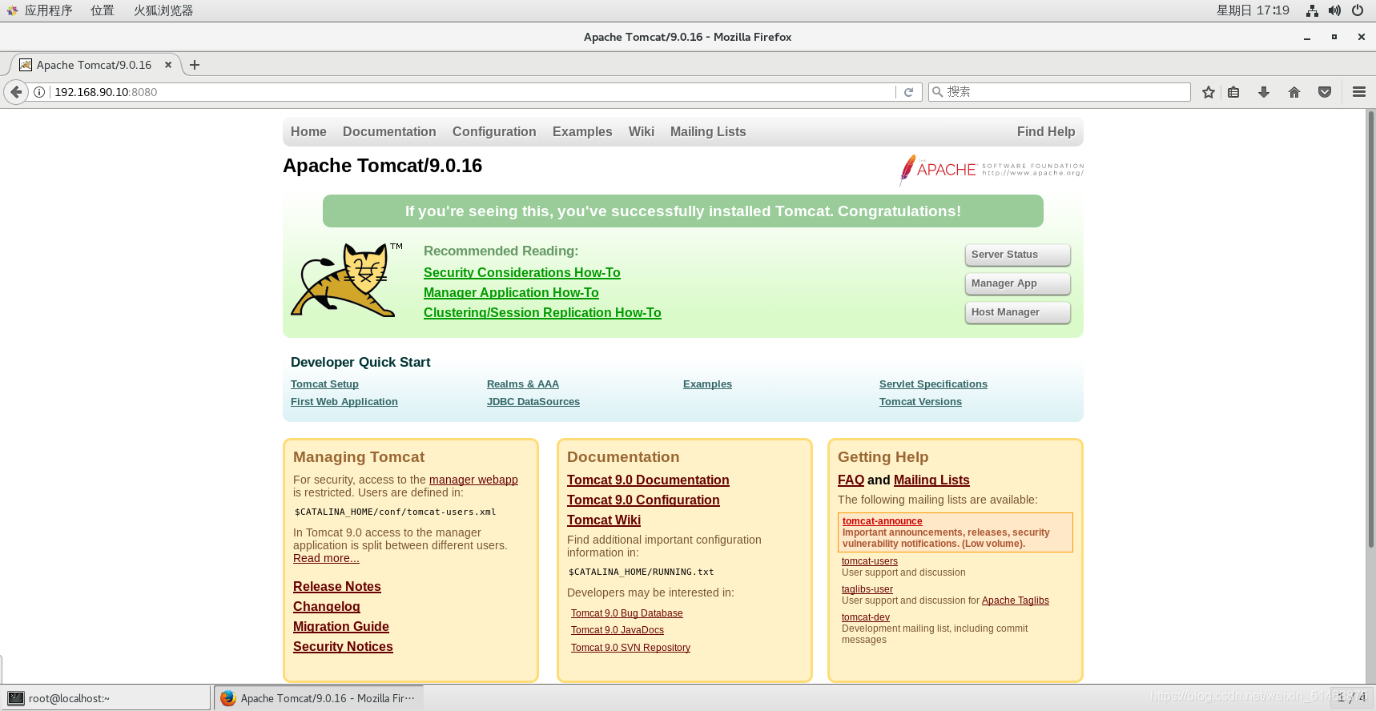1376x711 pixels.
Task: Open Security Considerations How-To link
Action: [522, 273]
